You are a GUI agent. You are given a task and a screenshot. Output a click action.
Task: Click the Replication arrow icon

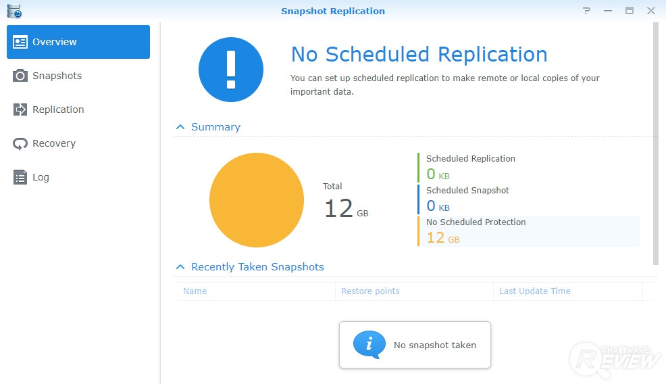click(20, 110)
